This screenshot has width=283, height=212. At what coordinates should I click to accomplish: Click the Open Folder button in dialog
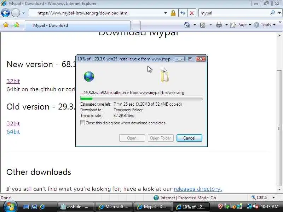[161, 138]
